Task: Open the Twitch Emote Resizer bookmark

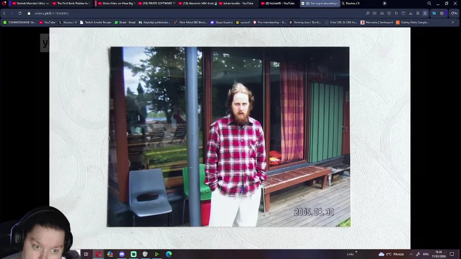Action: (x=96, y=22)
